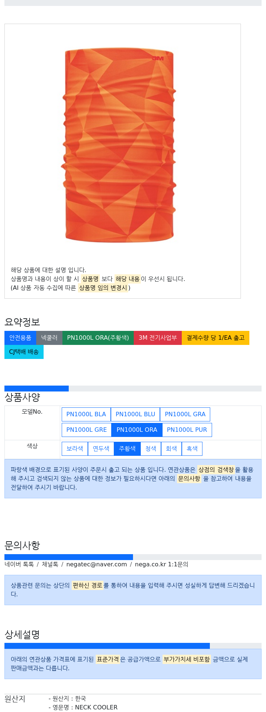Select the 청색 color option

point(151,449)
